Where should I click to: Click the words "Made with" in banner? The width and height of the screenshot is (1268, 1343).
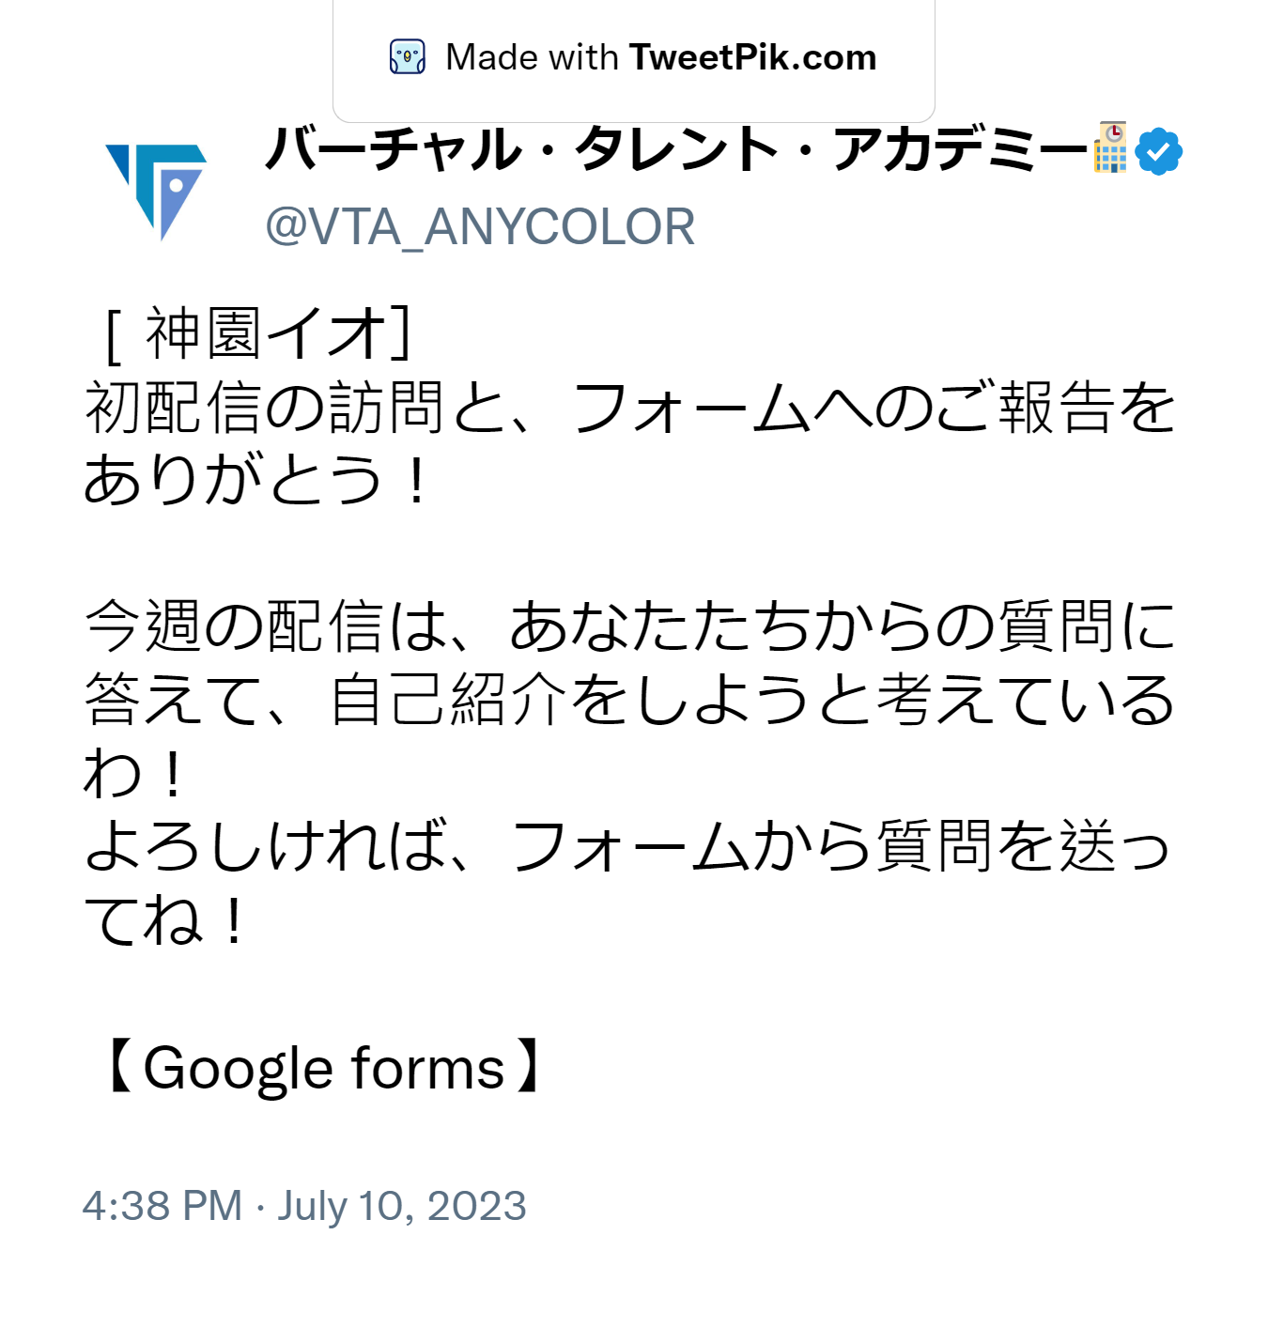(532, 57)
